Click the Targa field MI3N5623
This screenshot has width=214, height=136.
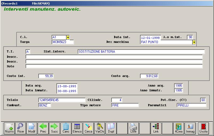(63, 42)
